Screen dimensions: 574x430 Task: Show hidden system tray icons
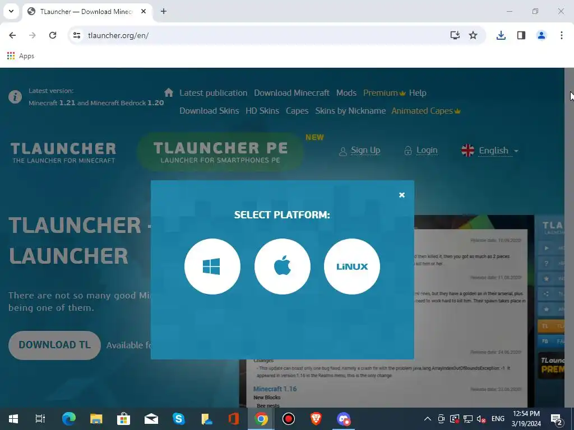click(427, 419)
